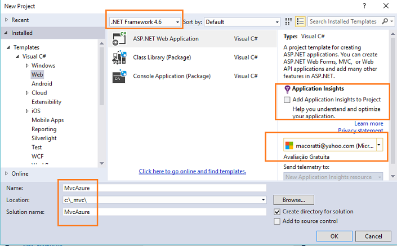This screenshot has height=246, width=397.
Task: Click the Name field containing MvcAzure
Action: 164,188
